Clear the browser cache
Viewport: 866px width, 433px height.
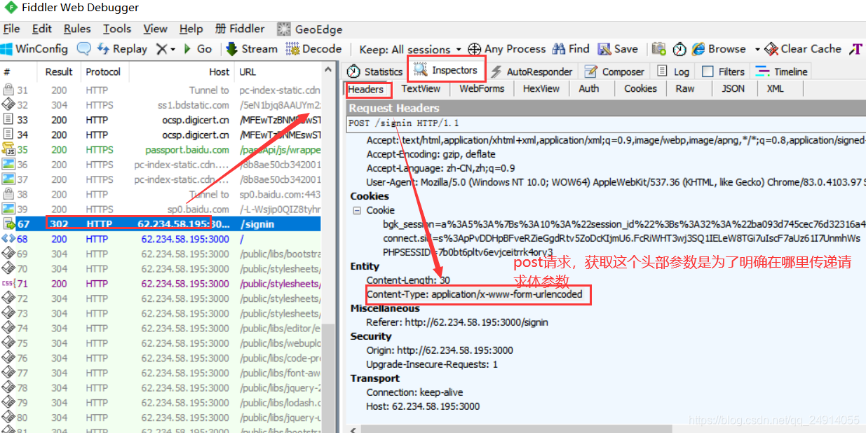[x=803, y=49]
